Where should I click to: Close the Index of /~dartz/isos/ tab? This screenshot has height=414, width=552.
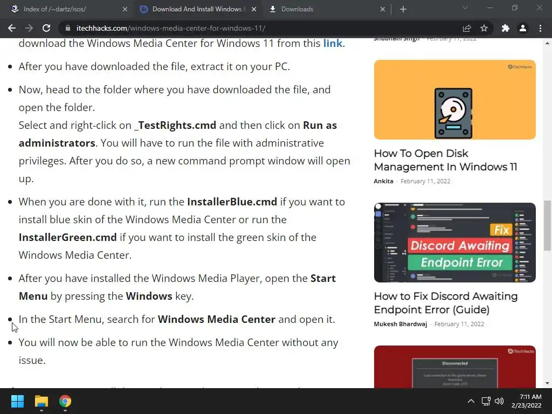[x=125, y=9]
